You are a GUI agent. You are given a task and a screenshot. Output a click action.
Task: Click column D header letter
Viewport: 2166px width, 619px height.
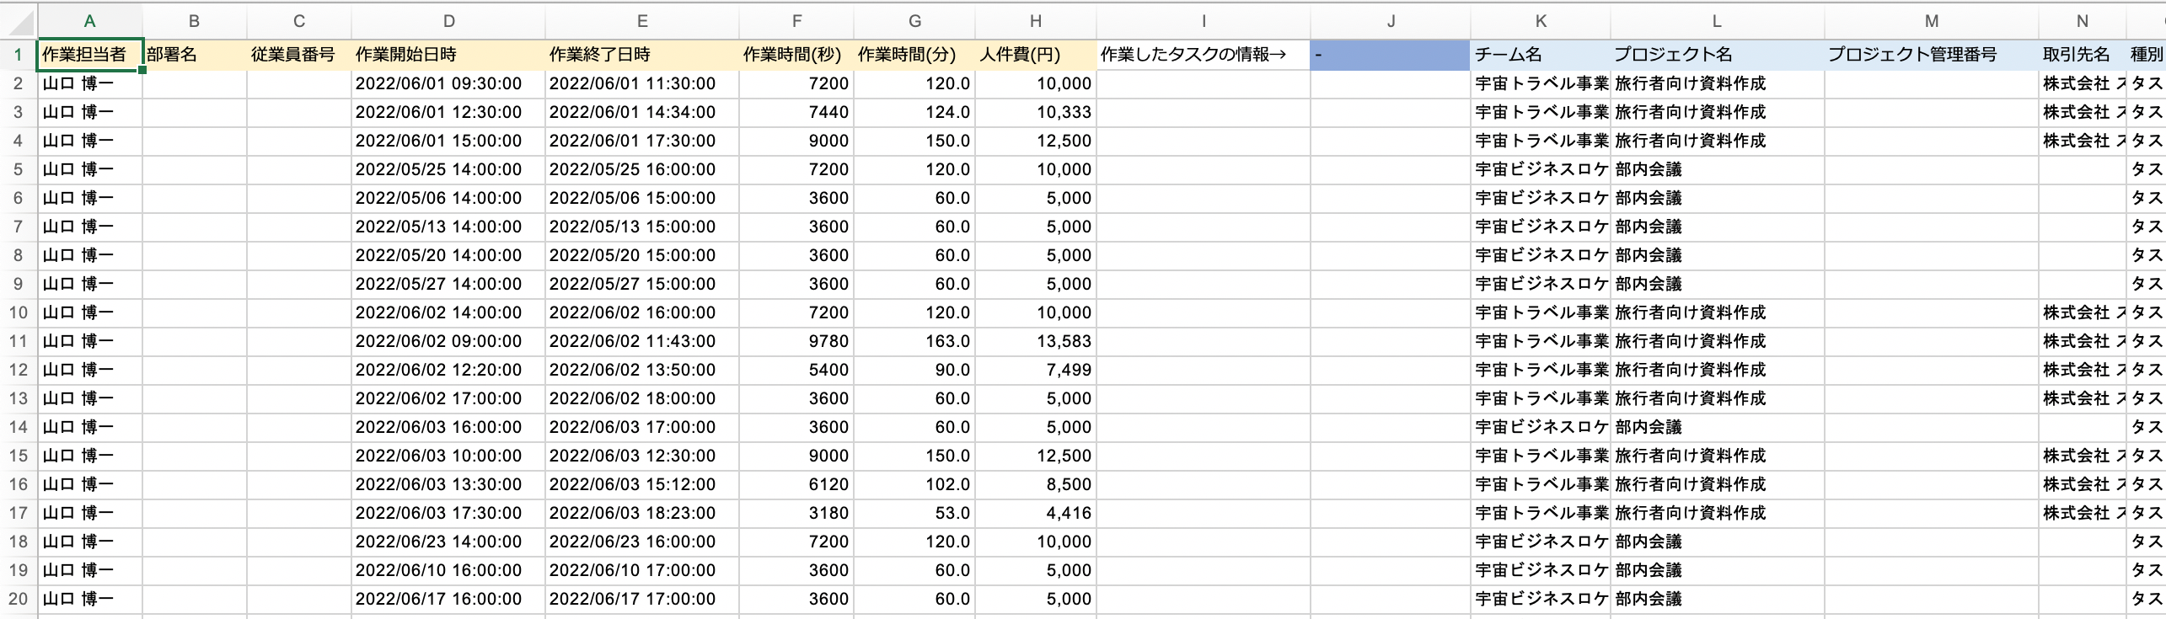[448, 21]
